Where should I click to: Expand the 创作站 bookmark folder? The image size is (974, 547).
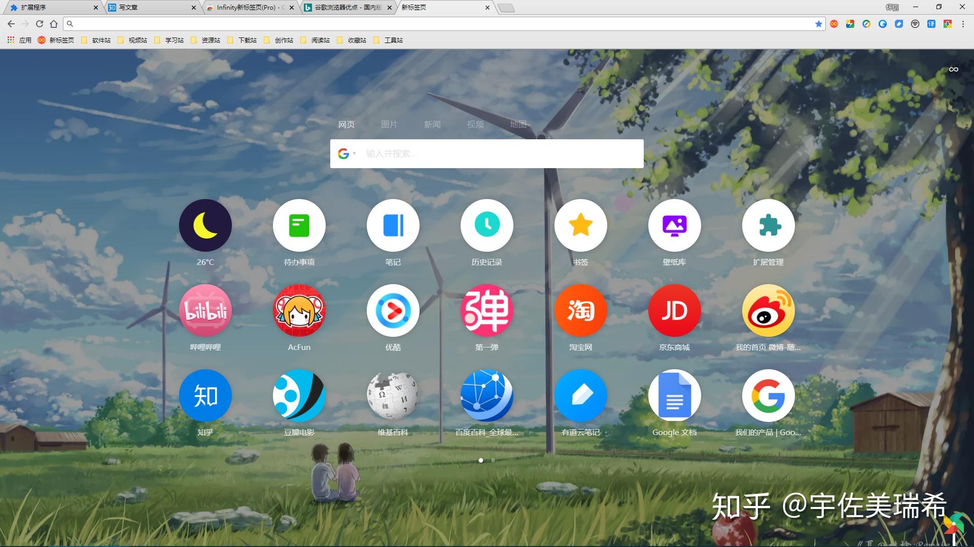click(x=279, y=40)
